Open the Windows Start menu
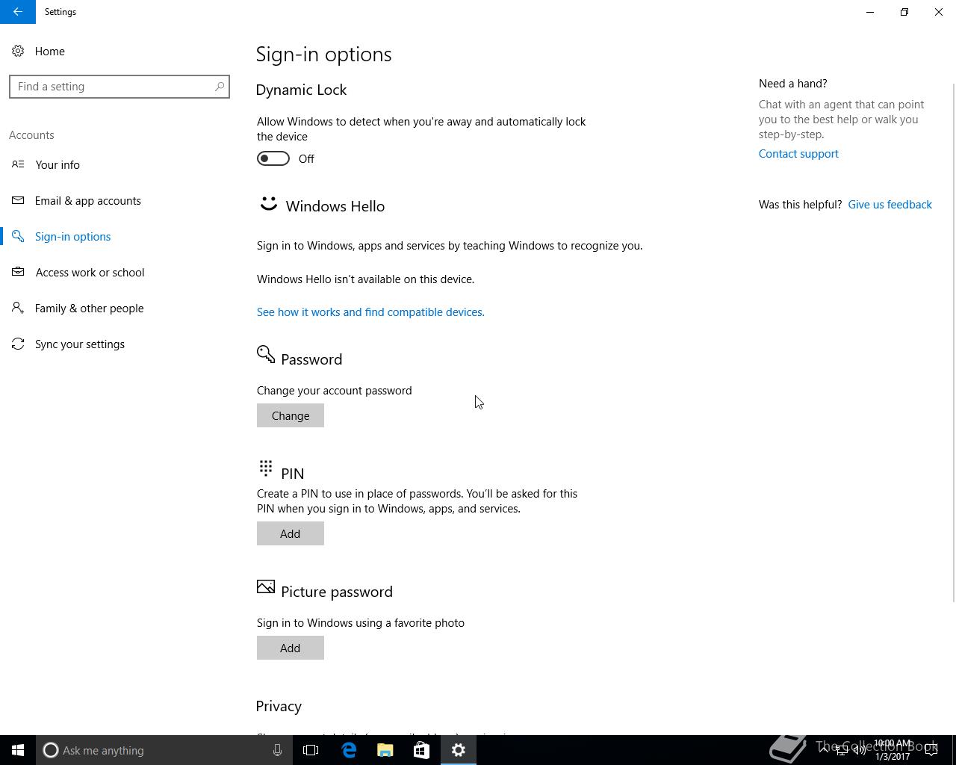Image resolution: width=956 pixels, height=765 pixels. tap(18, 750)
